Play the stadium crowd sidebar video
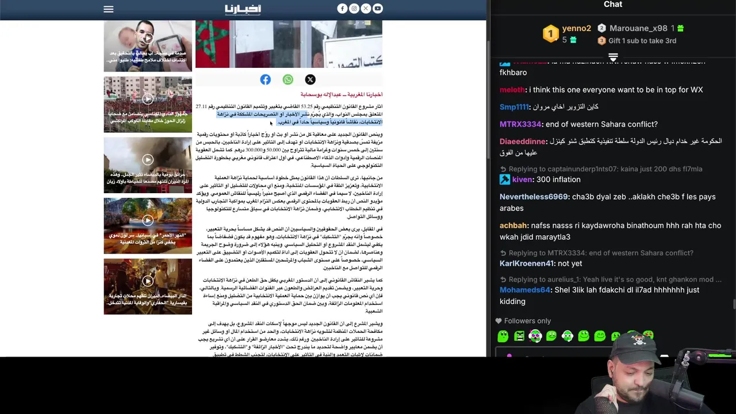Viewport: 736px width, 414px height. click(148, 104)
